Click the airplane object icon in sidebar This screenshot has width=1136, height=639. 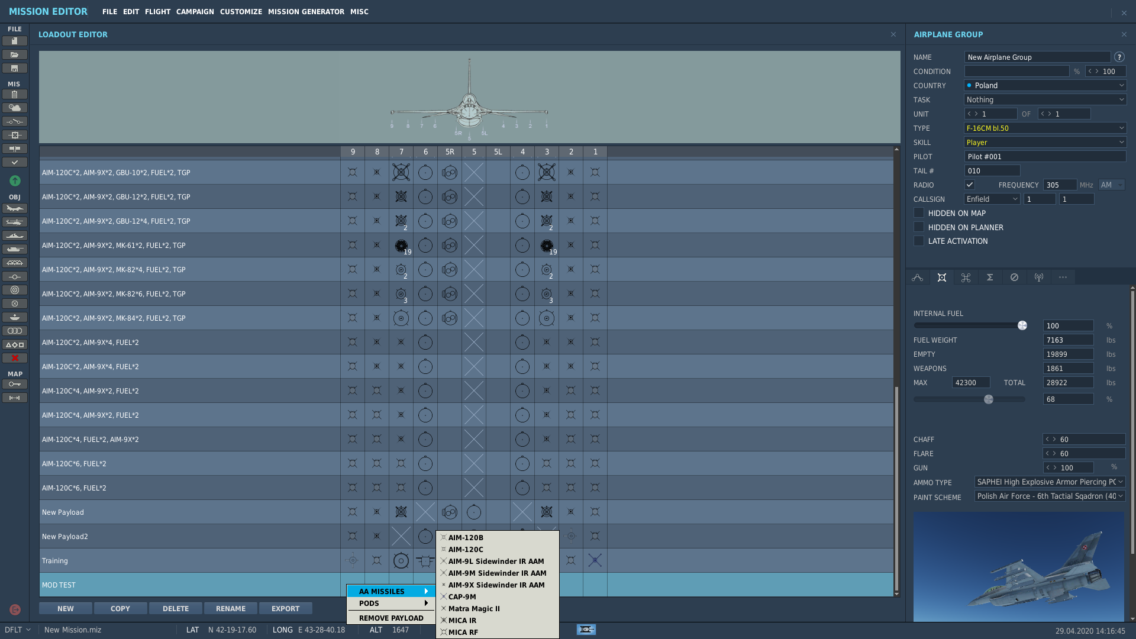(15, 208)
